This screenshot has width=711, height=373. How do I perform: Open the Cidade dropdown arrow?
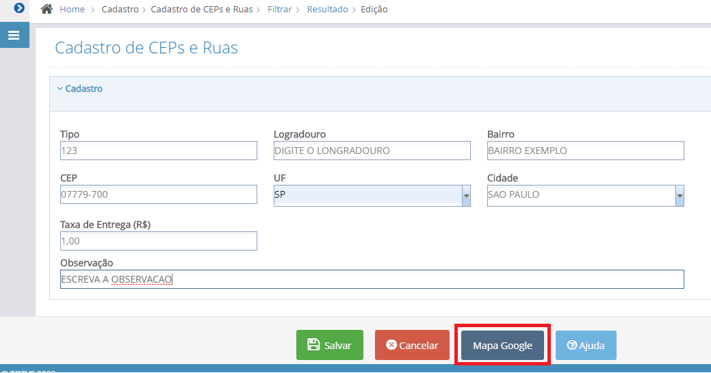click(680, 196)
